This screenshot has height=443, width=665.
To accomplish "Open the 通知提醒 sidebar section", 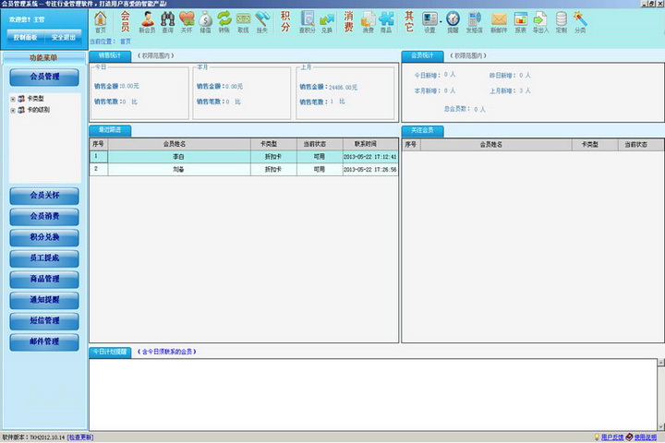I will pos(44,300).
